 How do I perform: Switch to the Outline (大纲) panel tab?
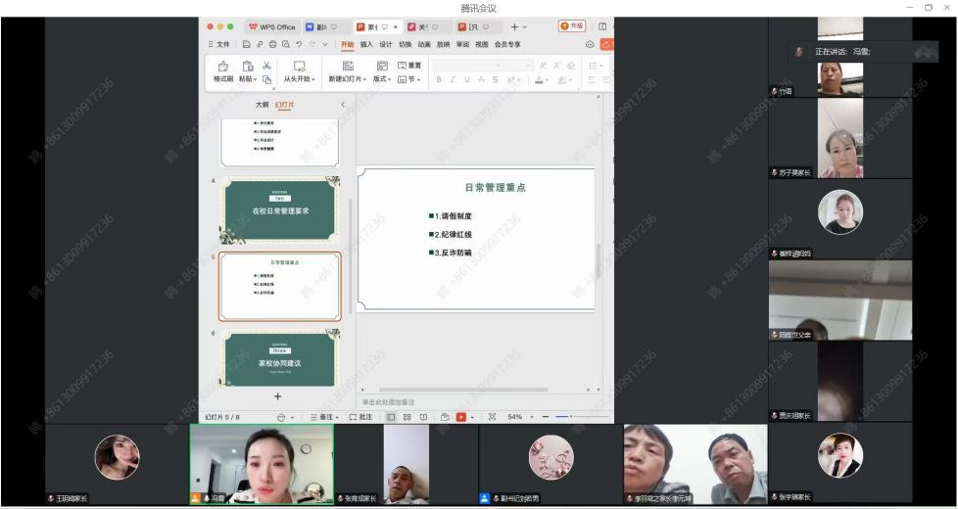click(x=262, y=104)
